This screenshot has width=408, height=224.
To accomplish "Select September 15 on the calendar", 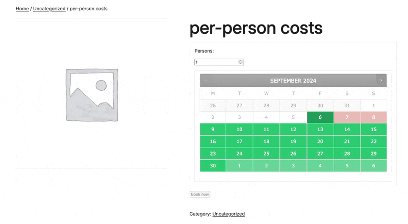I will [x=373, y=130].
